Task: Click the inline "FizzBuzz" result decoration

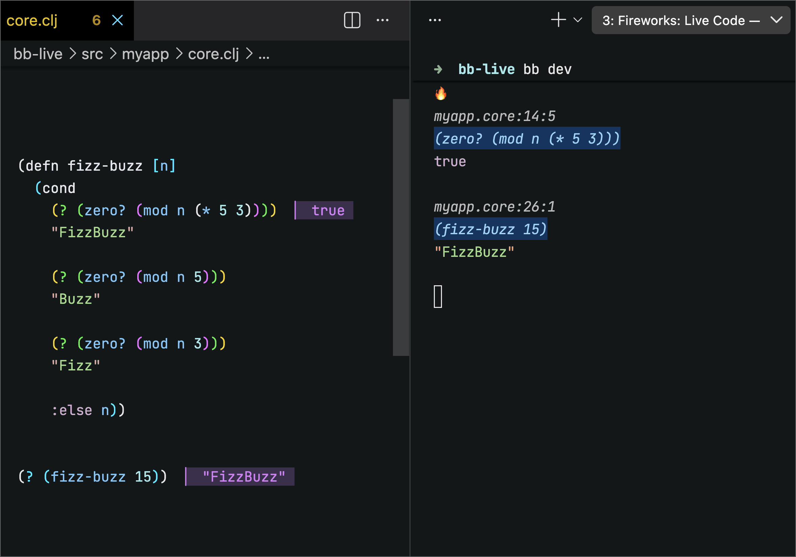Action: (x=240, y=477)
